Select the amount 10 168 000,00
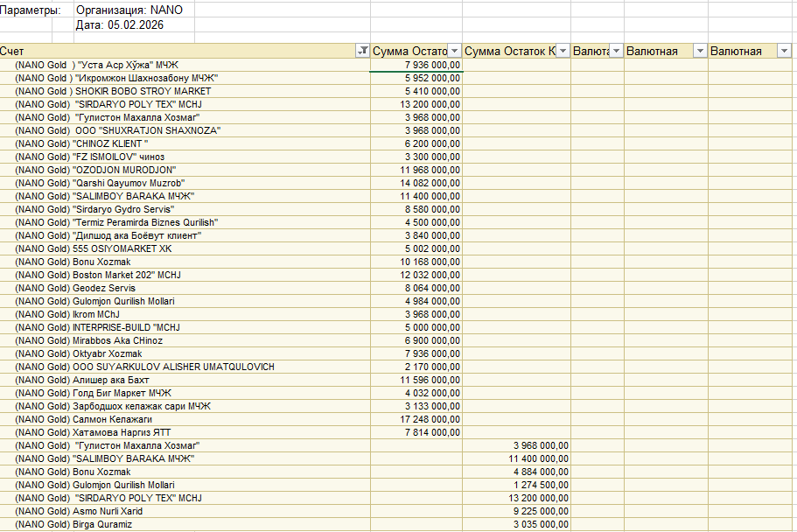 tap(416, 262)
